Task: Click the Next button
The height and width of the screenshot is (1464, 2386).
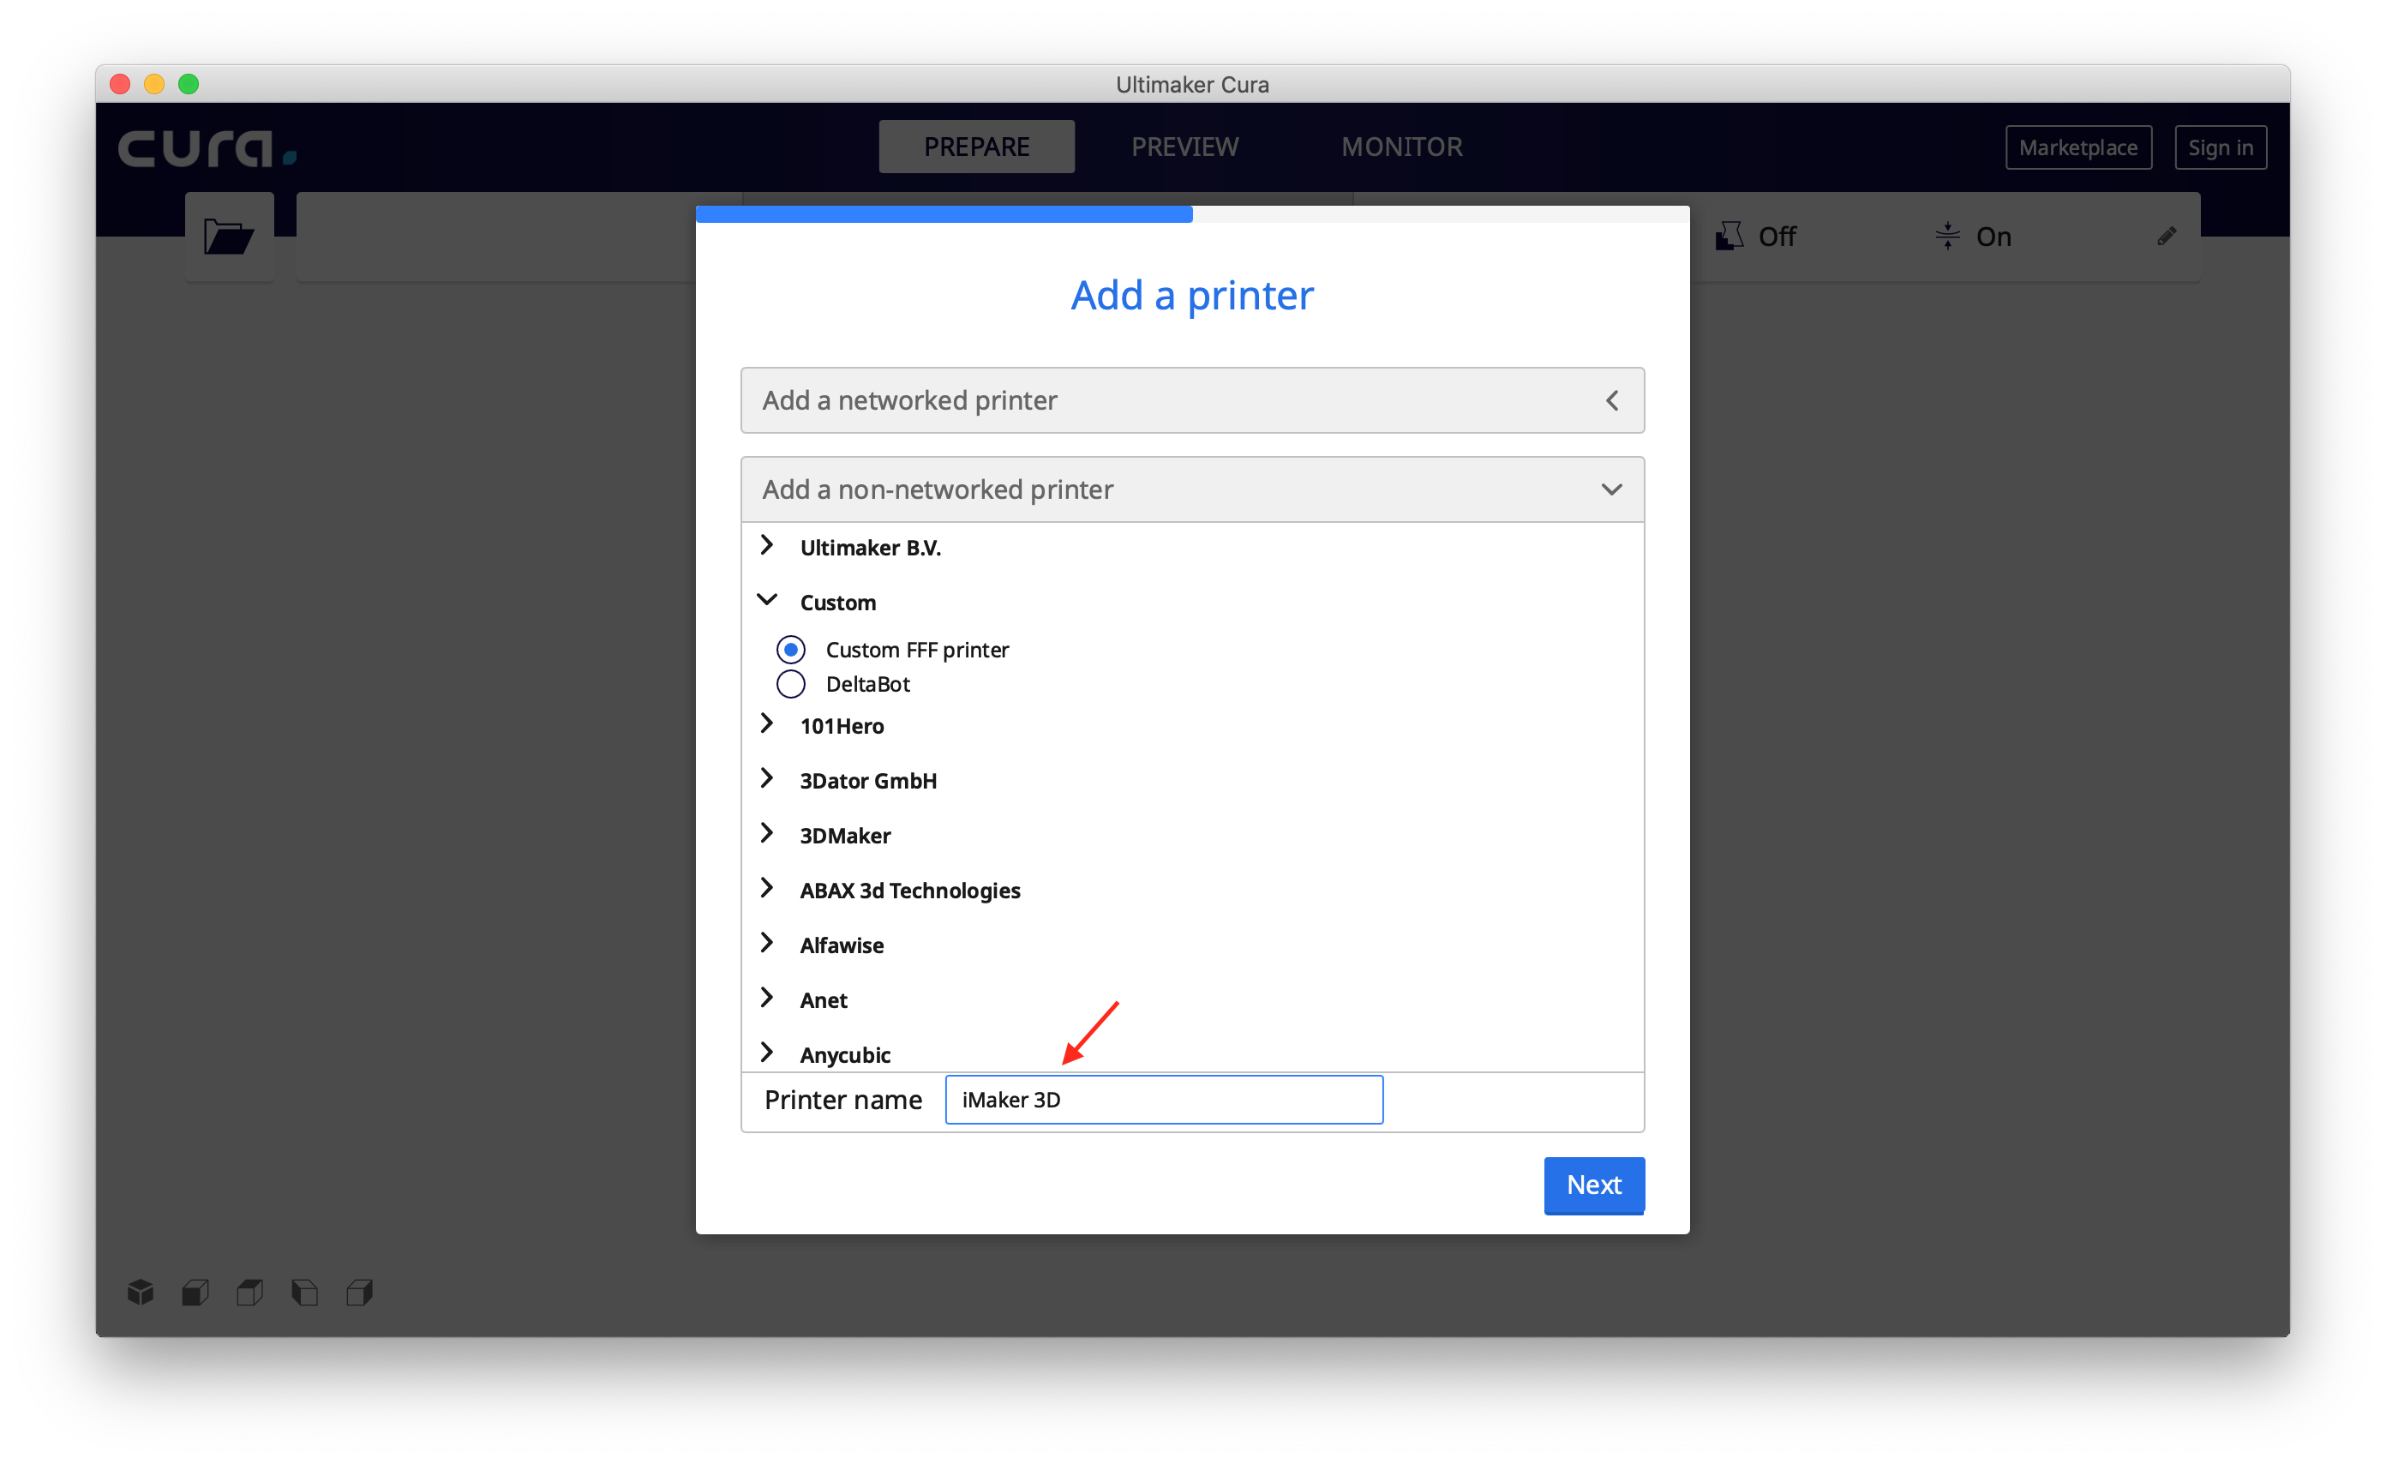Action: [1594, 1185]
